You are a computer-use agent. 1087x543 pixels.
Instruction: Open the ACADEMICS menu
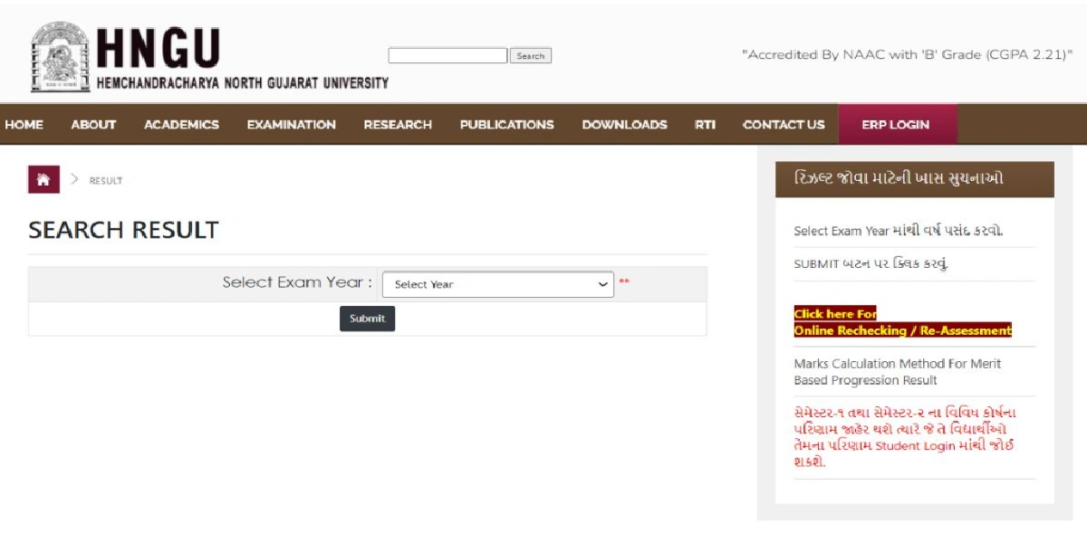(x=181, y=125)
